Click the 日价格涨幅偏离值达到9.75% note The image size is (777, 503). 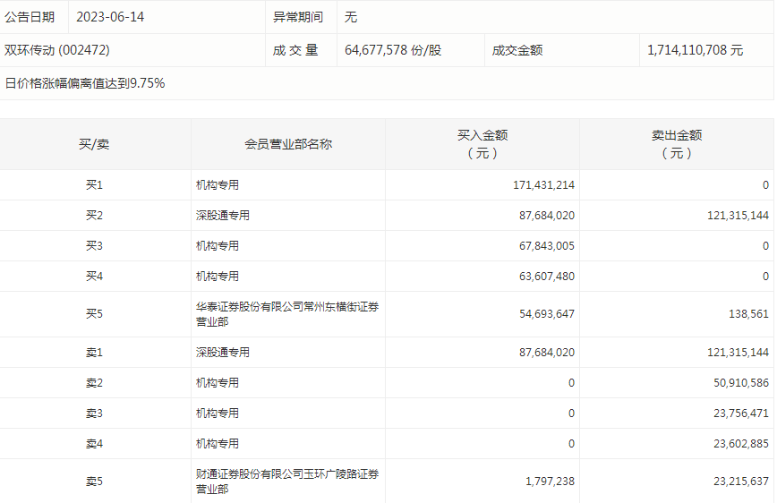point(85,83)
